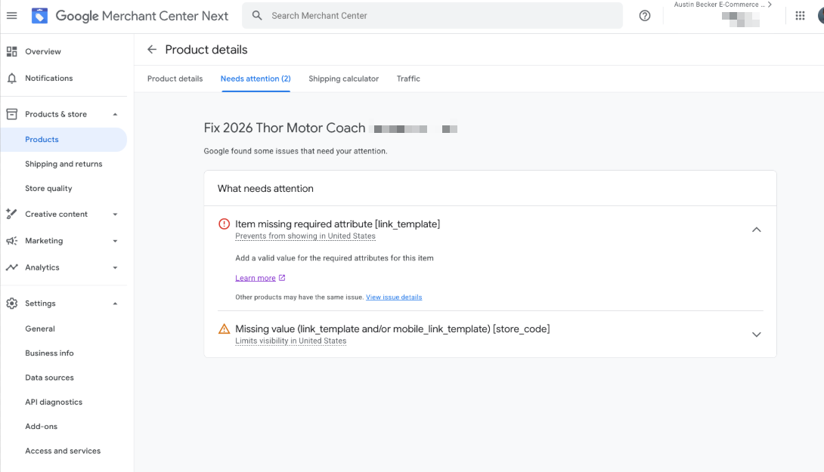Select Products in the sidebar
824x472 pixels.
[x=64, y=140]
